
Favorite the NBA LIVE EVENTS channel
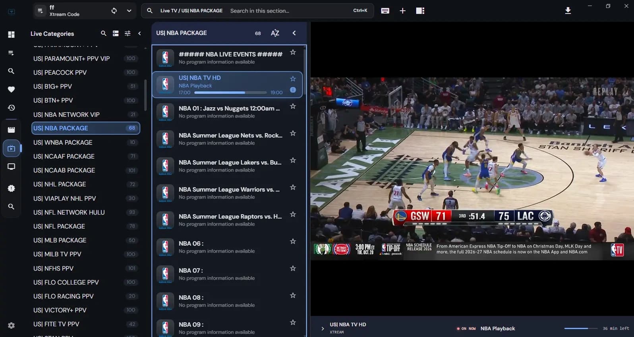pyautogui.click(x=293, y=52)
